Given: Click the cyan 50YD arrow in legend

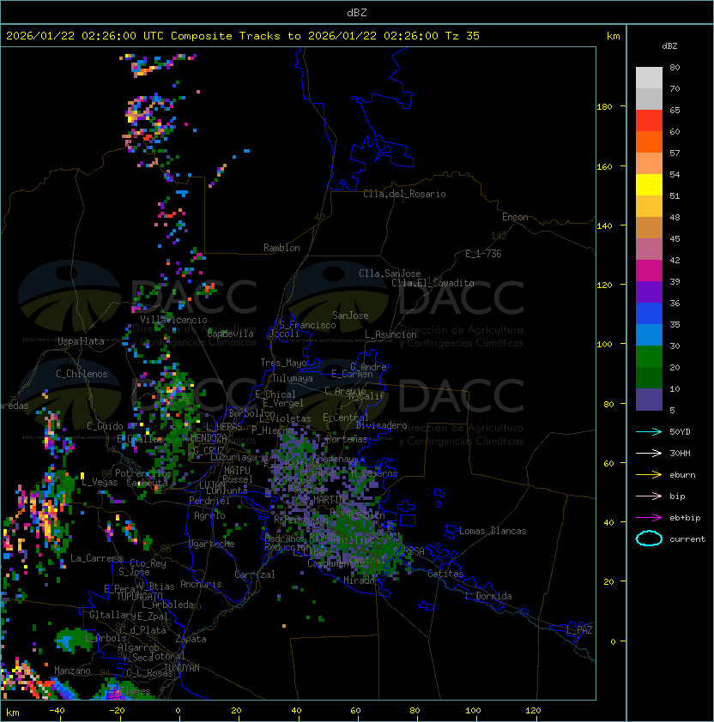Looking at the screenshot, I should tap(649, 431).
